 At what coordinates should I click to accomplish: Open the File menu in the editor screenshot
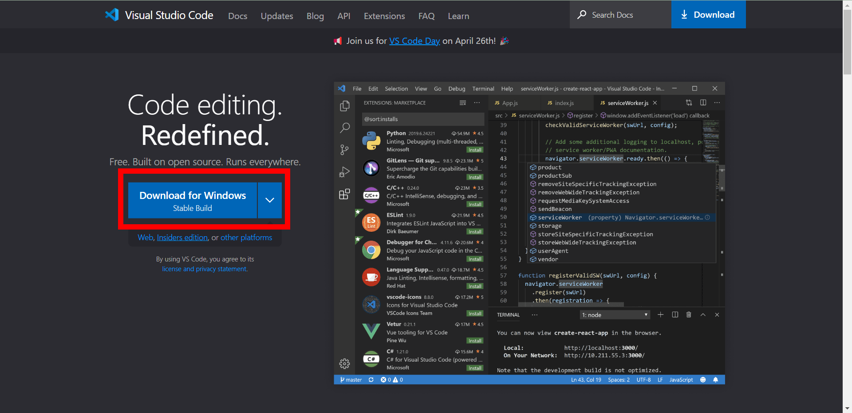(x=357, y=89)
